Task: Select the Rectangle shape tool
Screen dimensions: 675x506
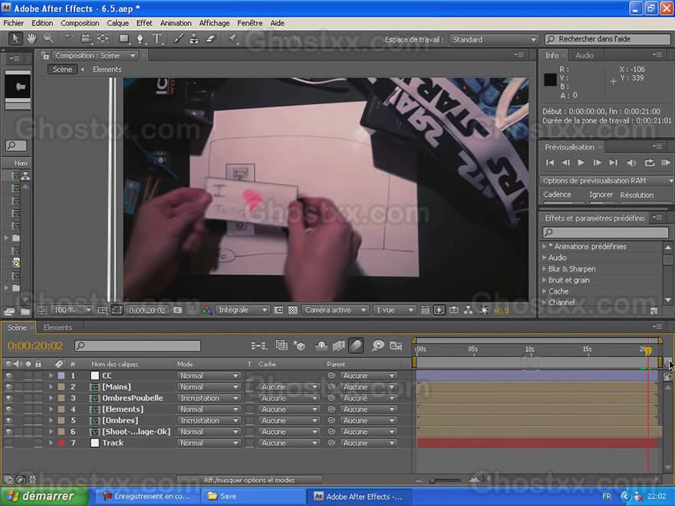Action: pyautogui.click(x=123, y=39)
